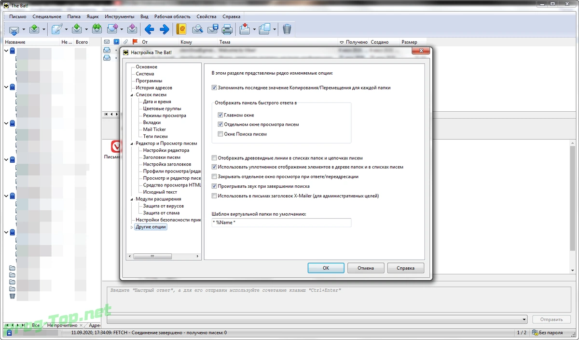Open the 'Ящик' menu

pyautogui.click(x=93, y=16)
